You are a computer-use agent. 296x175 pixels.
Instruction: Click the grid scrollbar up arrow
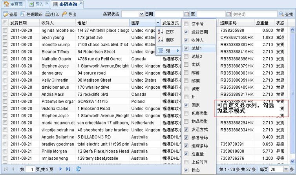click(292, 30)
